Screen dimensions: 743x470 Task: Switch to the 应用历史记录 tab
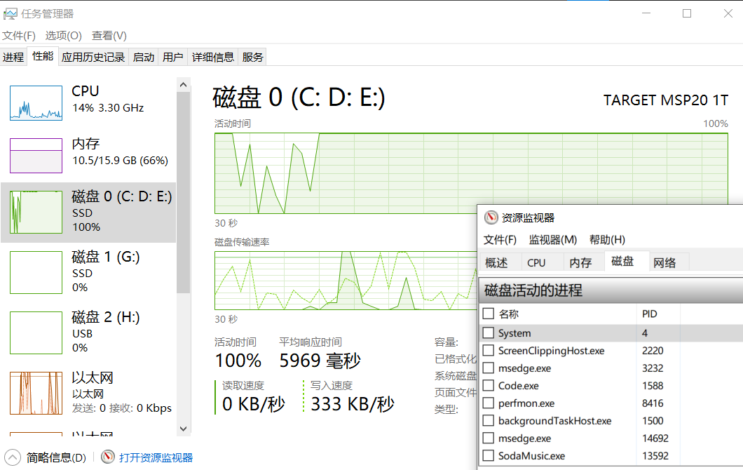[x=93, y=58]
